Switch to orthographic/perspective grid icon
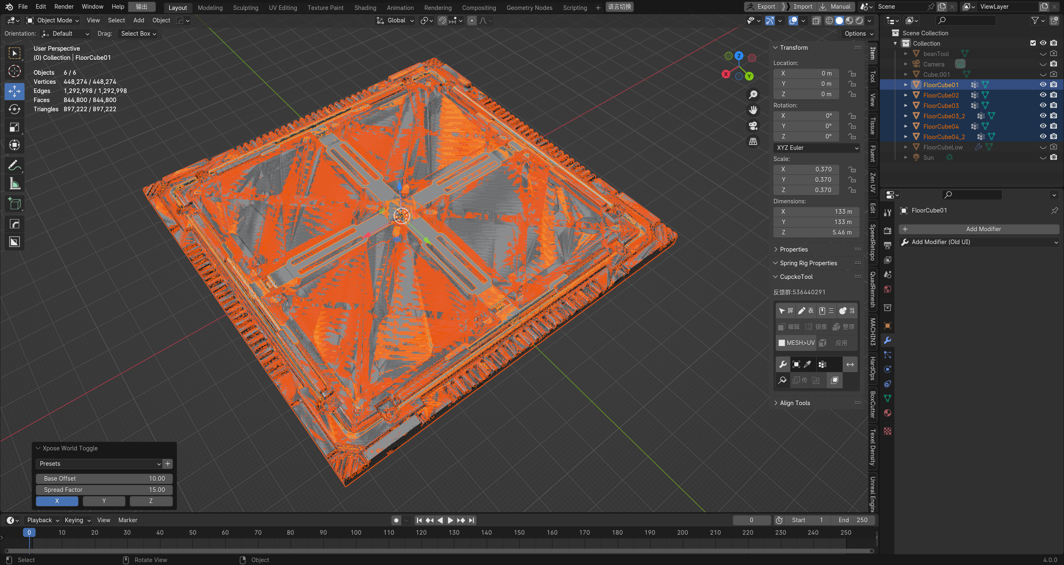Screen dimensions: 1064x565 click(x=753, y=142)
